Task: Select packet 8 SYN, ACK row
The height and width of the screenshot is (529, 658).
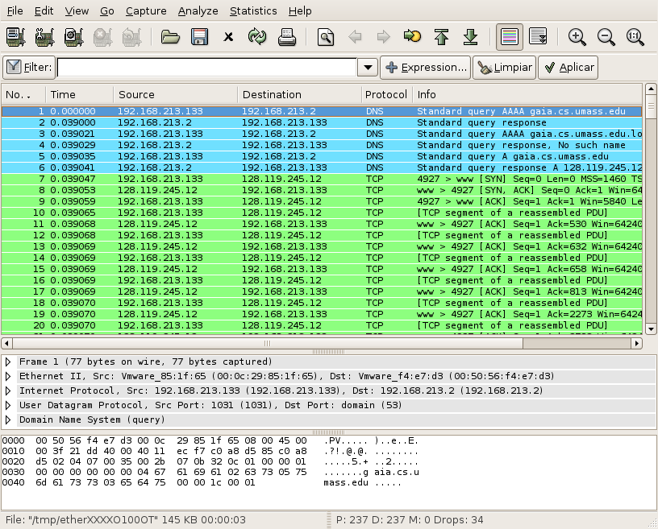Action: (322, 190)
